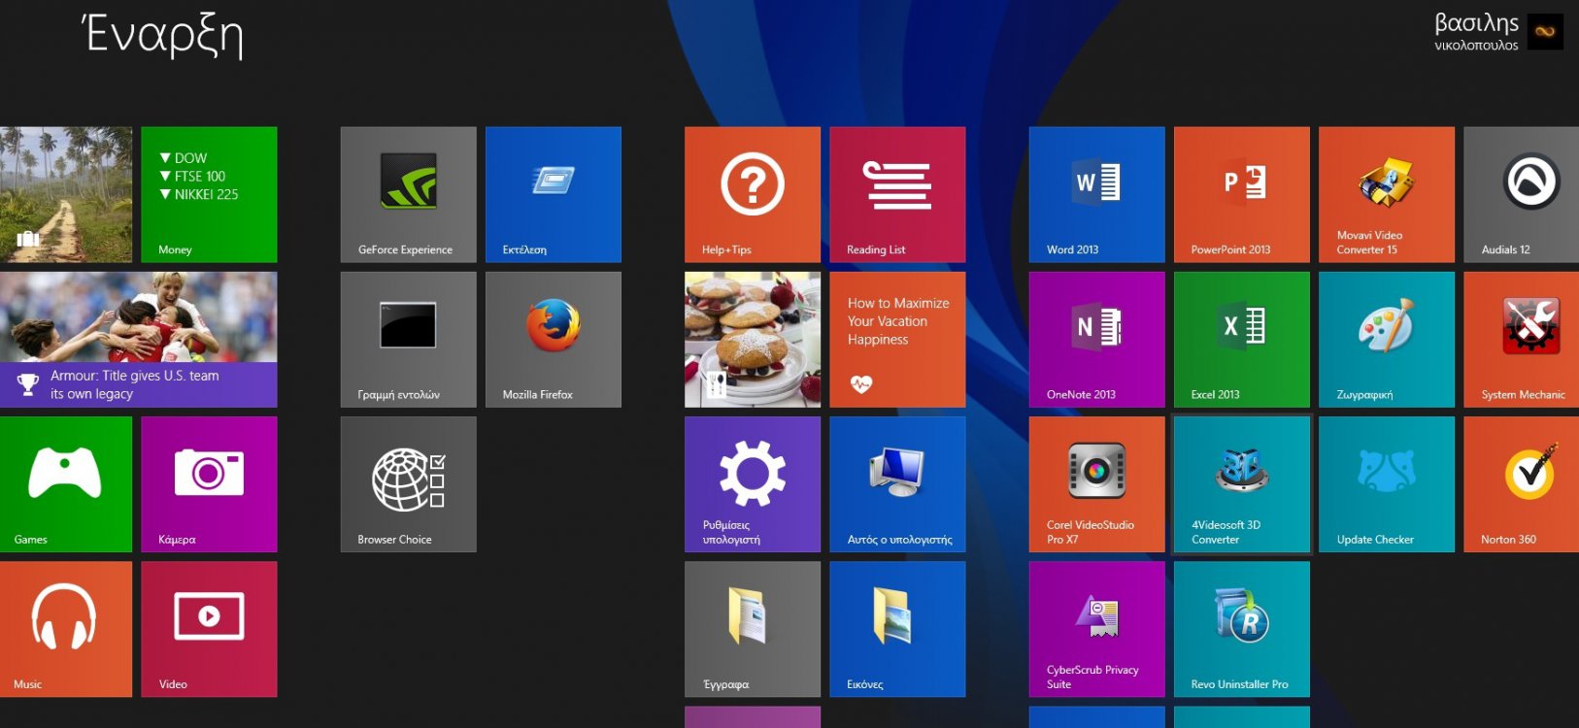Screen dimensions: 1579x728
Task: Open the food dessert photo tile
Action: tap(752, 339)
